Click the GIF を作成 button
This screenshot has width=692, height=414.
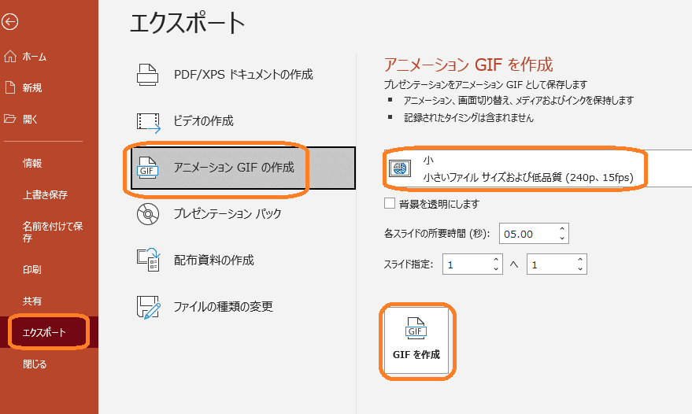point(416,341)
